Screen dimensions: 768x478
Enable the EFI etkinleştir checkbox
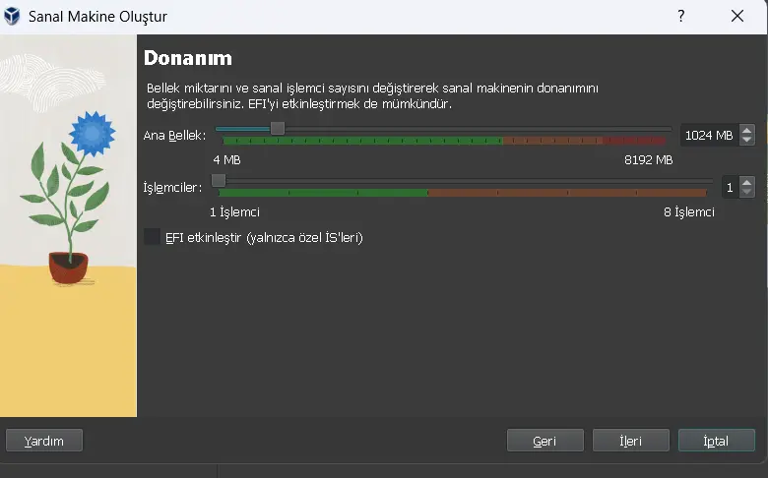[152, 237]
